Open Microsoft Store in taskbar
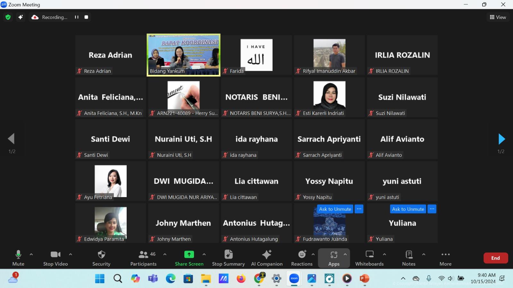This screenshot has height=288, width=513. tap(188, 279)
